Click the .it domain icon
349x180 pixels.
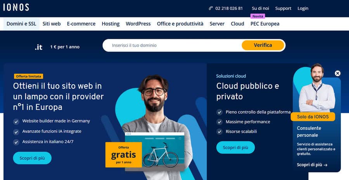(38, 47)
